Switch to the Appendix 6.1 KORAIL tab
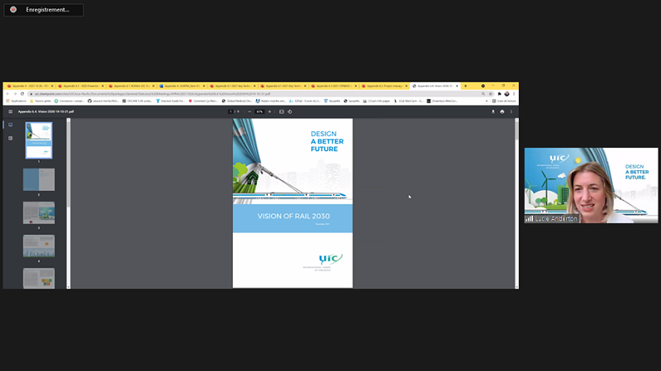661x371 pixels. pos(131,86)
